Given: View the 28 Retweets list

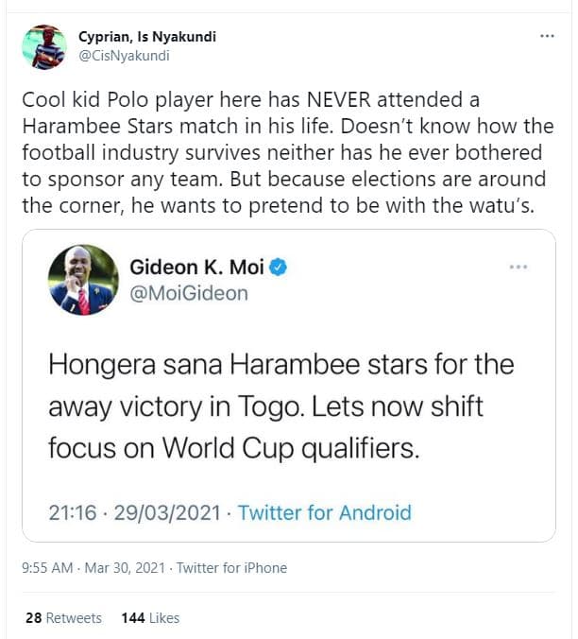Looking at the screenshot, I should (x=63, y=617).
